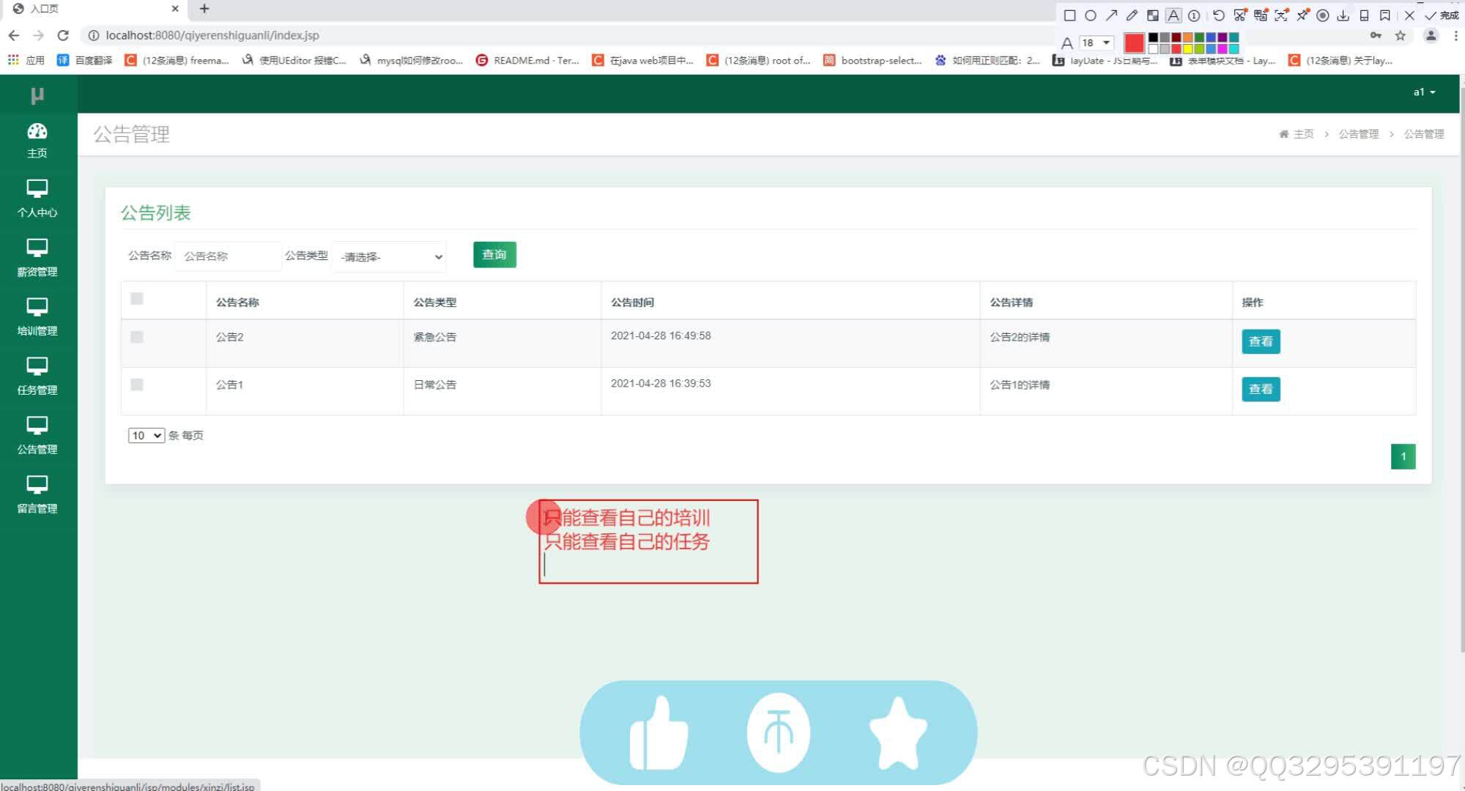The image size is (1465, 791).
Task: Undo the last annotation
Action: pyautogui.click(x=1218, y=15)
